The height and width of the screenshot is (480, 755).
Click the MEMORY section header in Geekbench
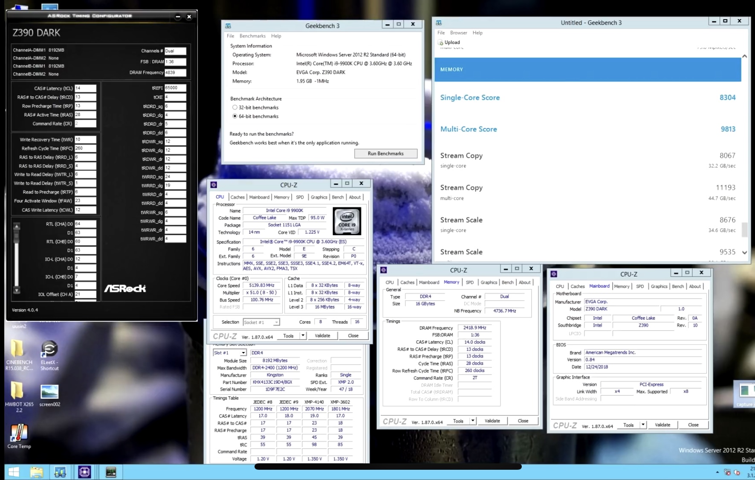pos(588,70)
